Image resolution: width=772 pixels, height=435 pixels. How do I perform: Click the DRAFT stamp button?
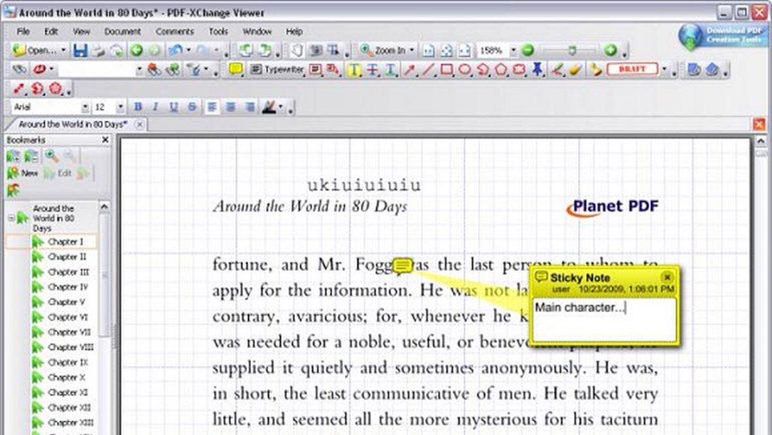(632, 69)
